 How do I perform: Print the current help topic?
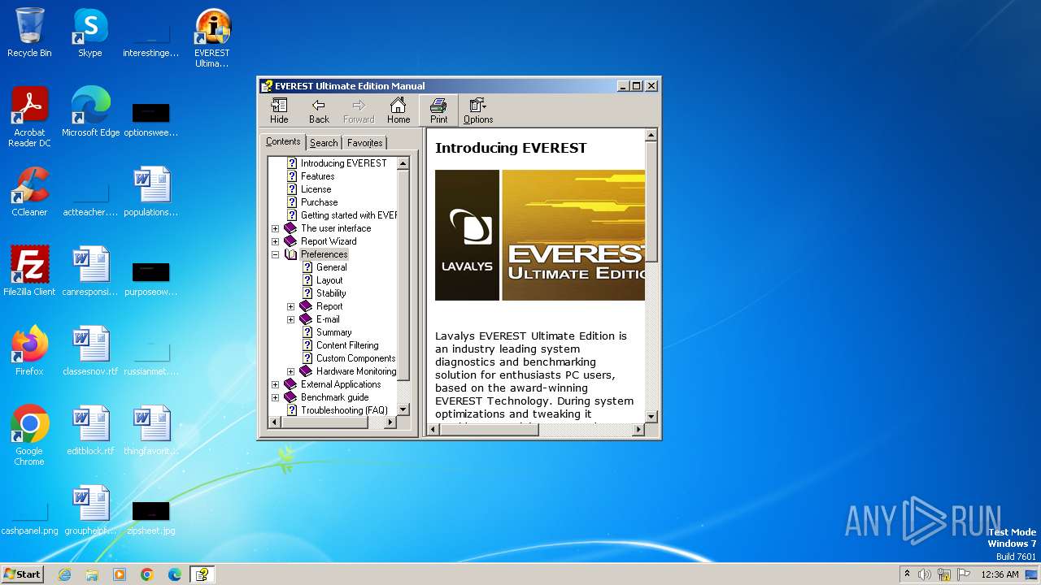coord(438,110)
